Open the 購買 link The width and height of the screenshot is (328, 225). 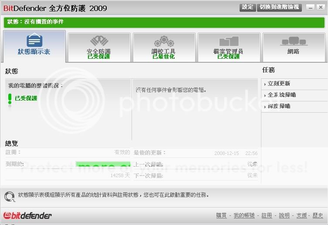click(221, 215)
